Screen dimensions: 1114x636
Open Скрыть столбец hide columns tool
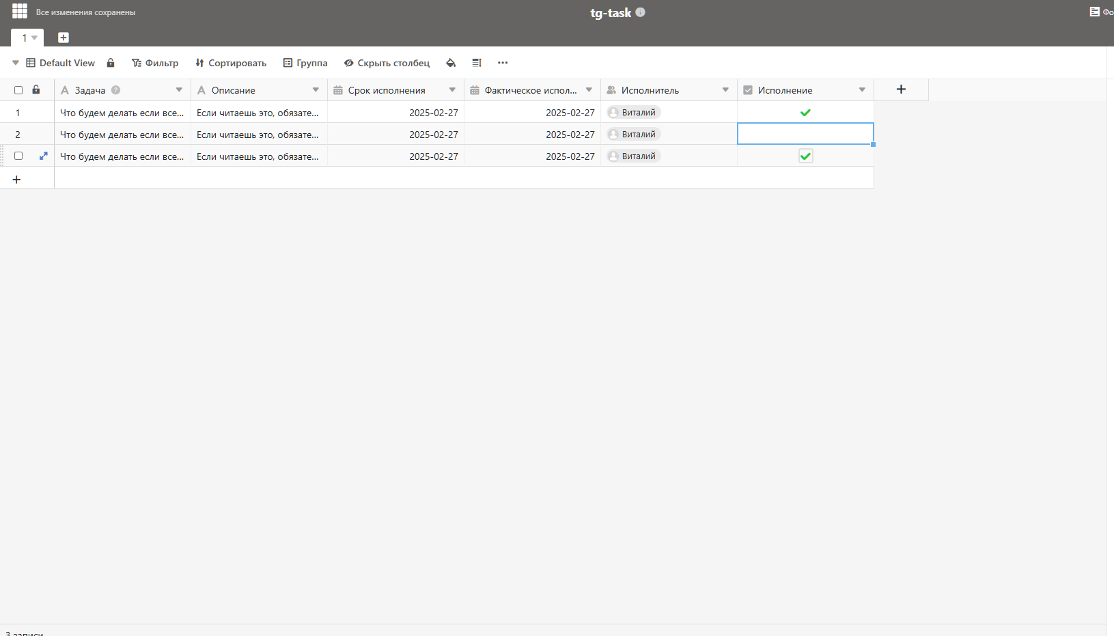[x=387, y=63]
